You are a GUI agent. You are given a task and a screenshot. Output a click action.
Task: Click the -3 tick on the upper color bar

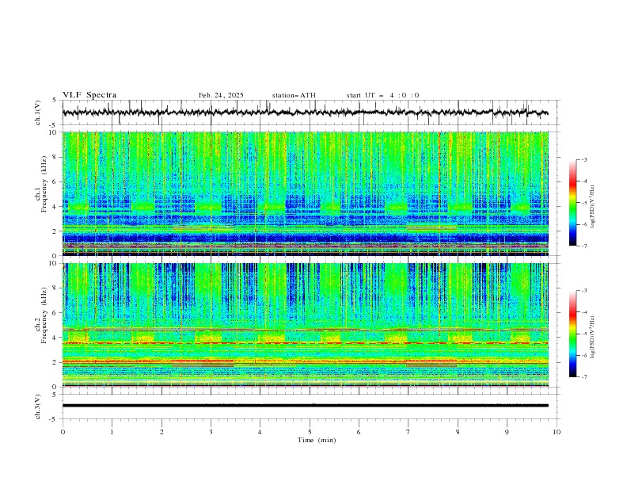(583, 159)
